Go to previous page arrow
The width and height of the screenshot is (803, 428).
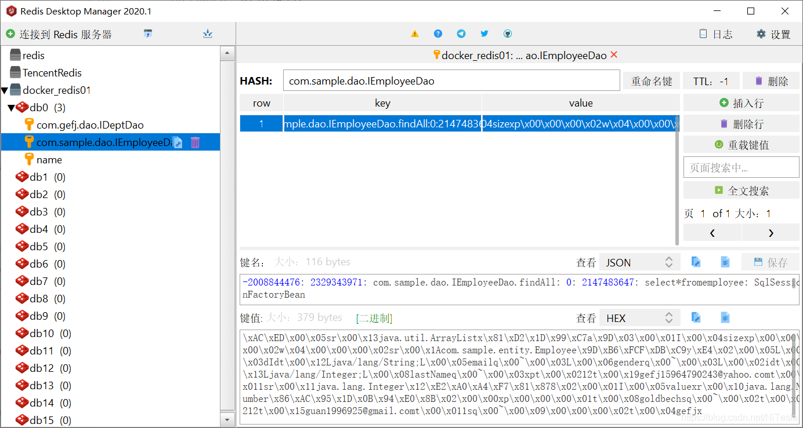[712, 233]
